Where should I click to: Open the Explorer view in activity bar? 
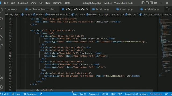(1, 10)
